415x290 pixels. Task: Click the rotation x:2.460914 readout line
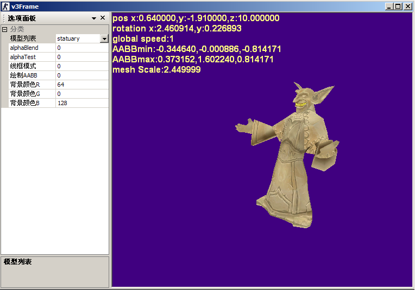tap(177, 29)
